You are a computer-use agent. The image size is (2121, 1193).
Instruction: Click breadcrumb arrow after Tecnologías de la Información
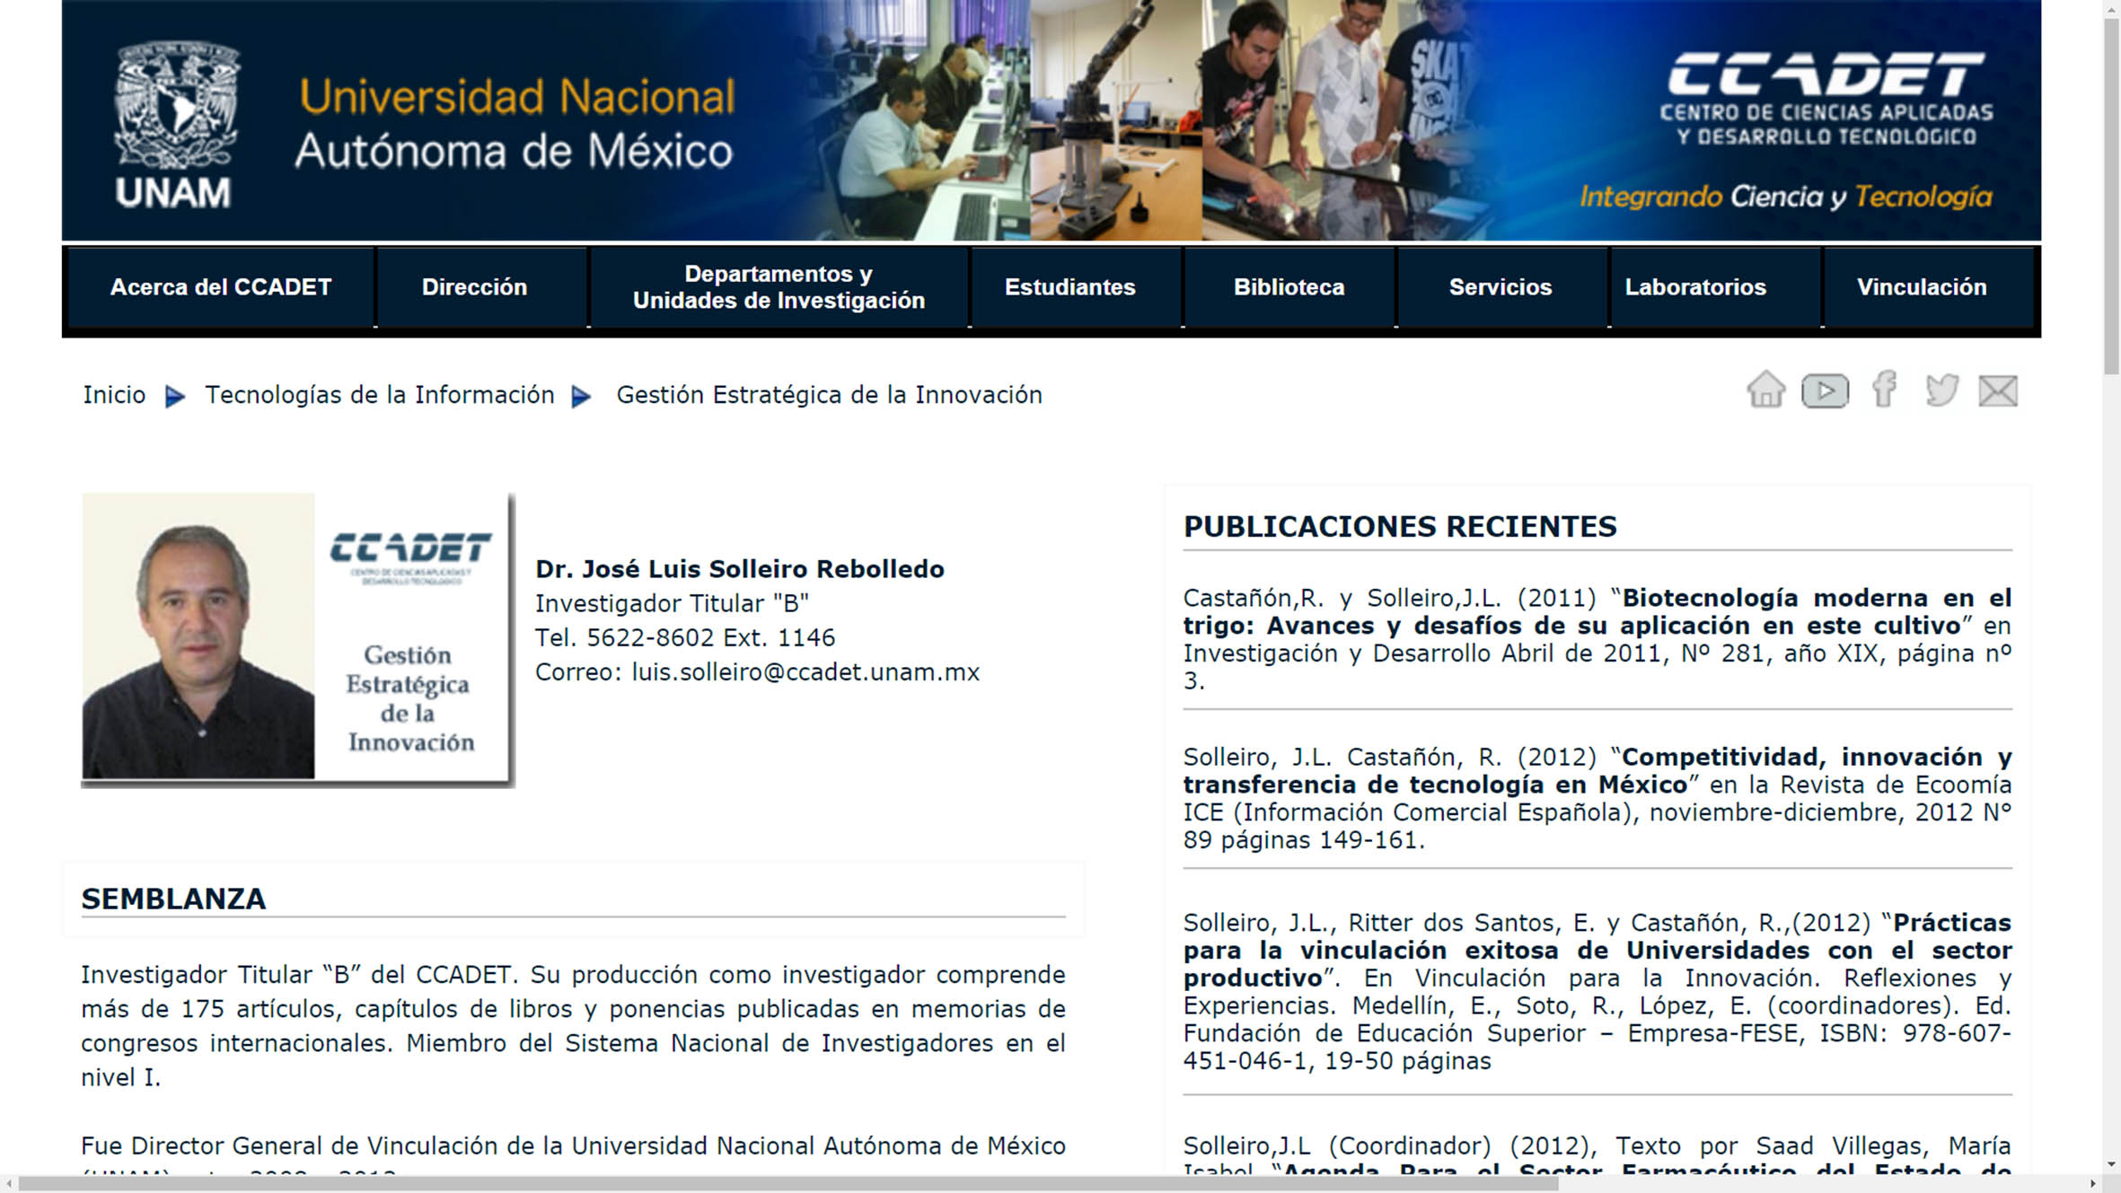582,396
